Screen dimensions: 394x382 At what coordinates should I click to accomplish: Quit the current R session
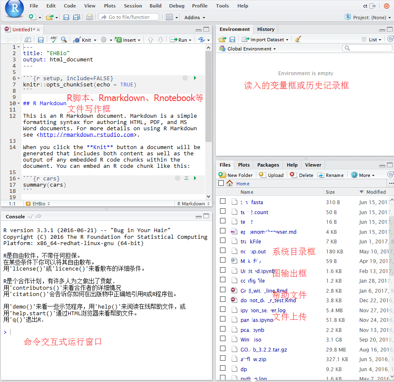coord(387,6)
